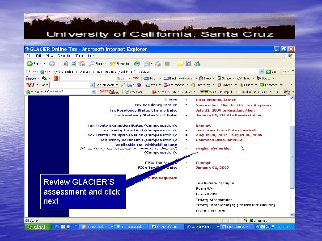Open Answers on the Yahoo toolbar
This screenshot has height=241, width=322.
269,85
